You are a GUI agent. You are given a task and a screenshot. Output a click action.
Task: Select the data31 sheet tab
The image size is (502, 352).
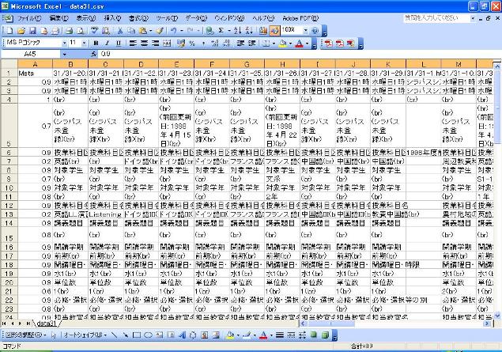(x=47, y=324)
